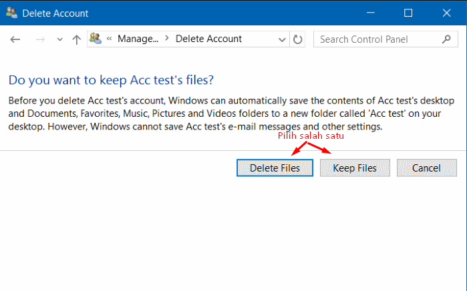Go back to the previous page
The height and width of the screenshot is (291, 467).
(16, 39)
